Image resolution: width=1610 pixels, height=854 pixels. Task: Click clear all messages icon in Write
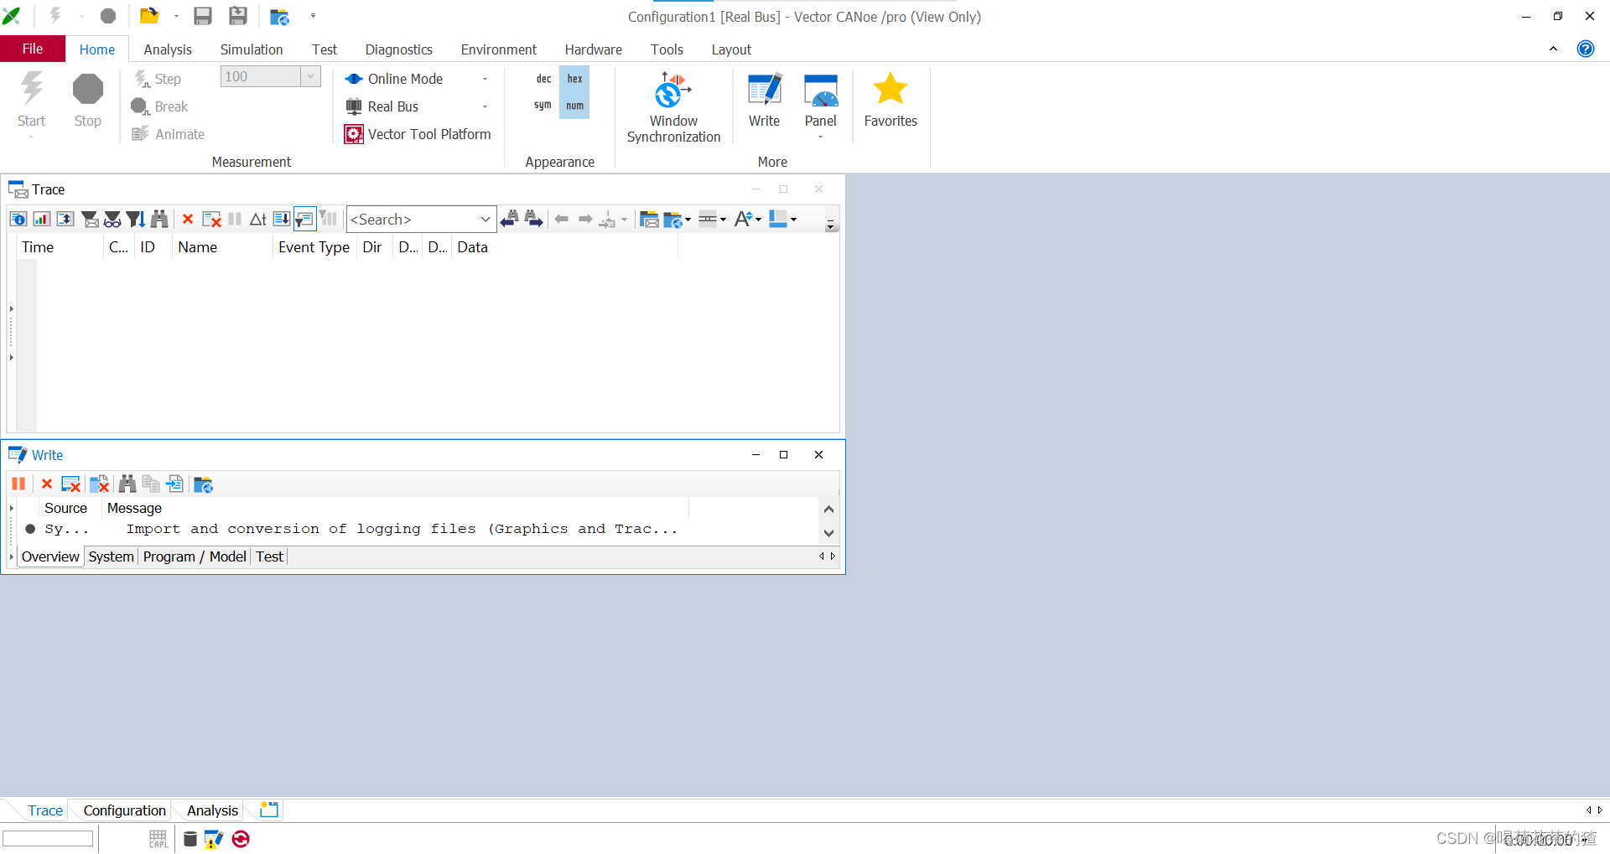tap(70, 484)
